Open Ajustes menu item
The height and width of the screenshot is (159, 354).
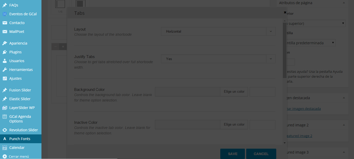click(x=21, y=78)
